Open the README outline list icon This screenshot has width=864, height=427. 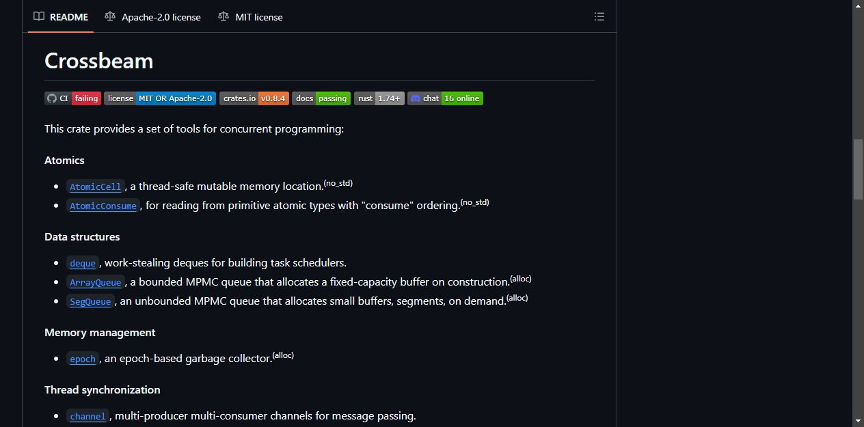tap(599, 16)
